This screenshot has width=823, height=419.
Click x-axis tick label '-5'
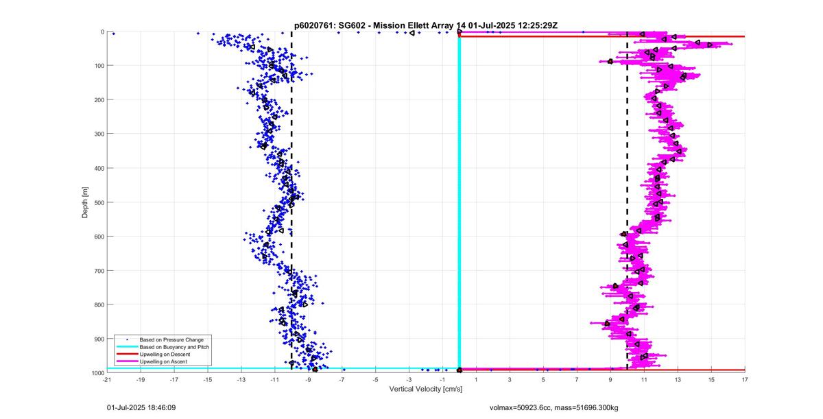pos(376,379)
